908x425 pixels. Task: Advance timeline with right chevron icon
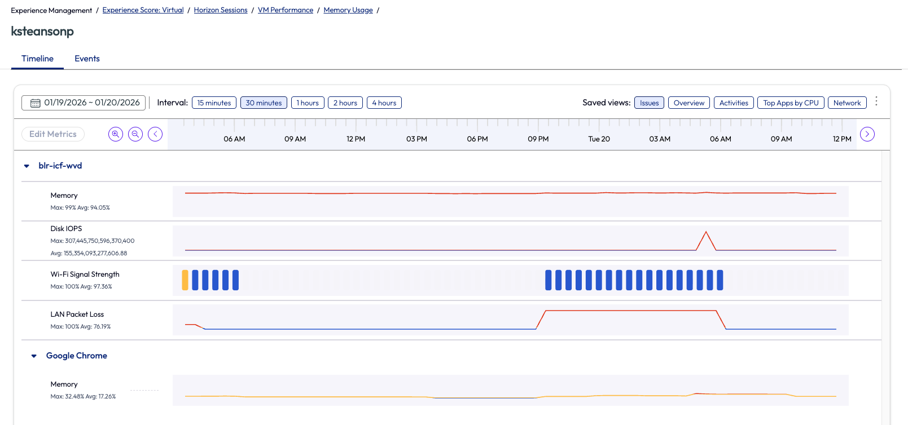coord(867,134)
